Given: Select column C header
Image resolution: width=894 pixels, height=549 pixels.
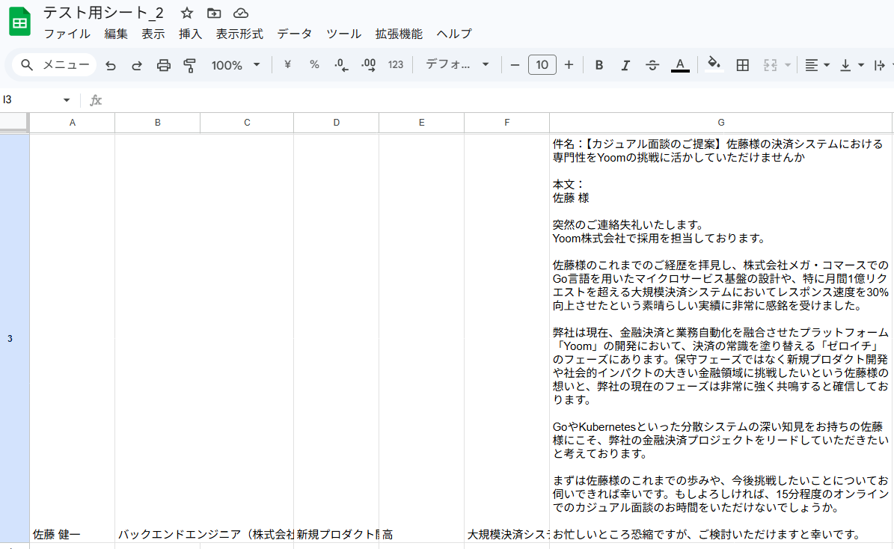Looking at the screenshot, I should tap(247, 123).
